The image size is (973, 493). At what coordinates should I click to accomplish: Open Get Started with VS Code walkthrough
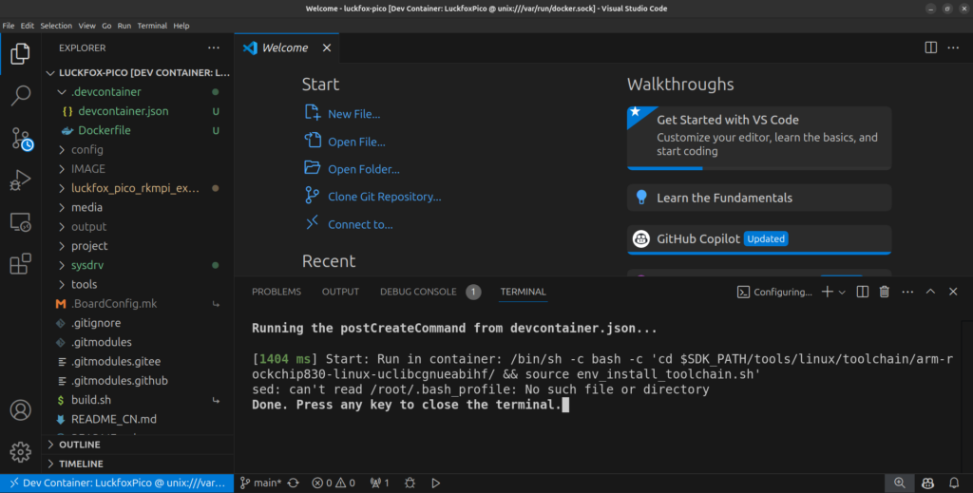pyautogui.click(x=759, y=138)
